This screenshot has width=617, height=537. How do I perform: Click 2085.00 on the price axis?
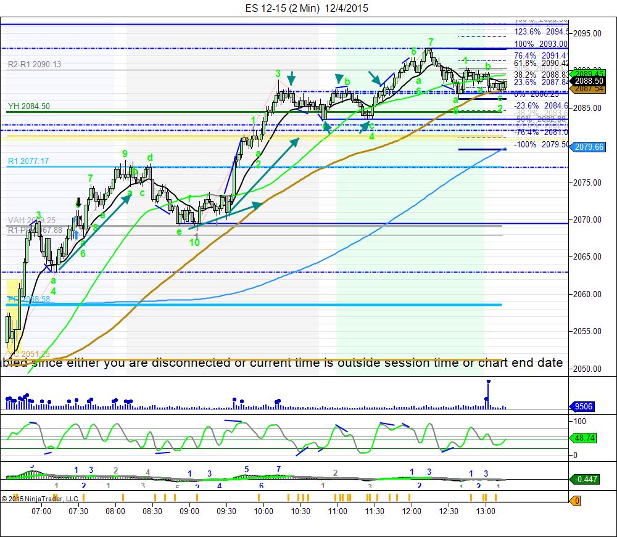point(587,108)
